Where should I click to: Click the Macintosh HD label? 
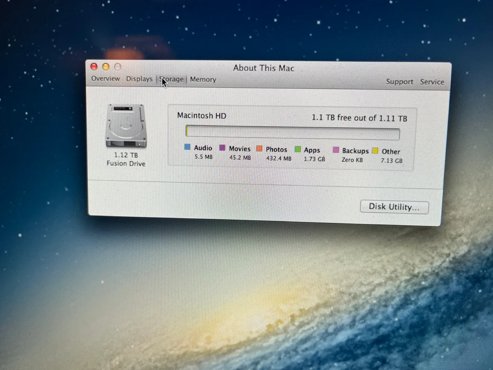[x=201, y=116]
